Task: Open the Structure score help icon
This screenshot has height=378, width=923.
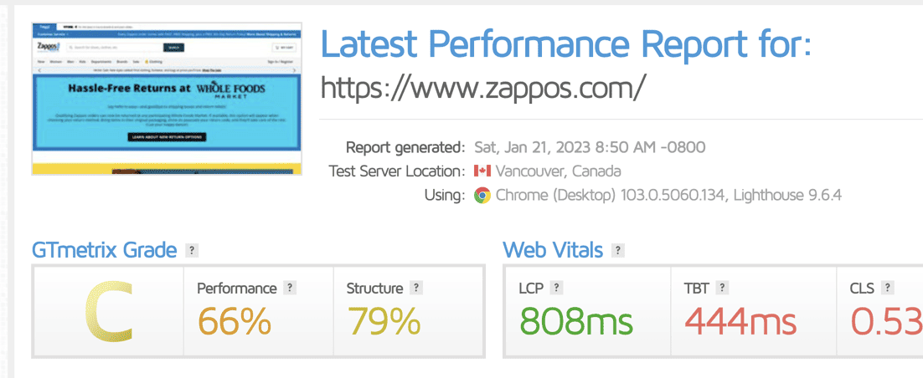Action: pyautogui.click(x=416, y=288)
